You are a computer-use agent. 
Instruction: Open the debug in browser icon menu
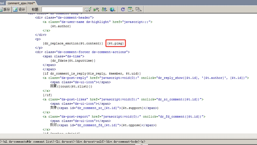pyautogui.click(x=96, y=9)
